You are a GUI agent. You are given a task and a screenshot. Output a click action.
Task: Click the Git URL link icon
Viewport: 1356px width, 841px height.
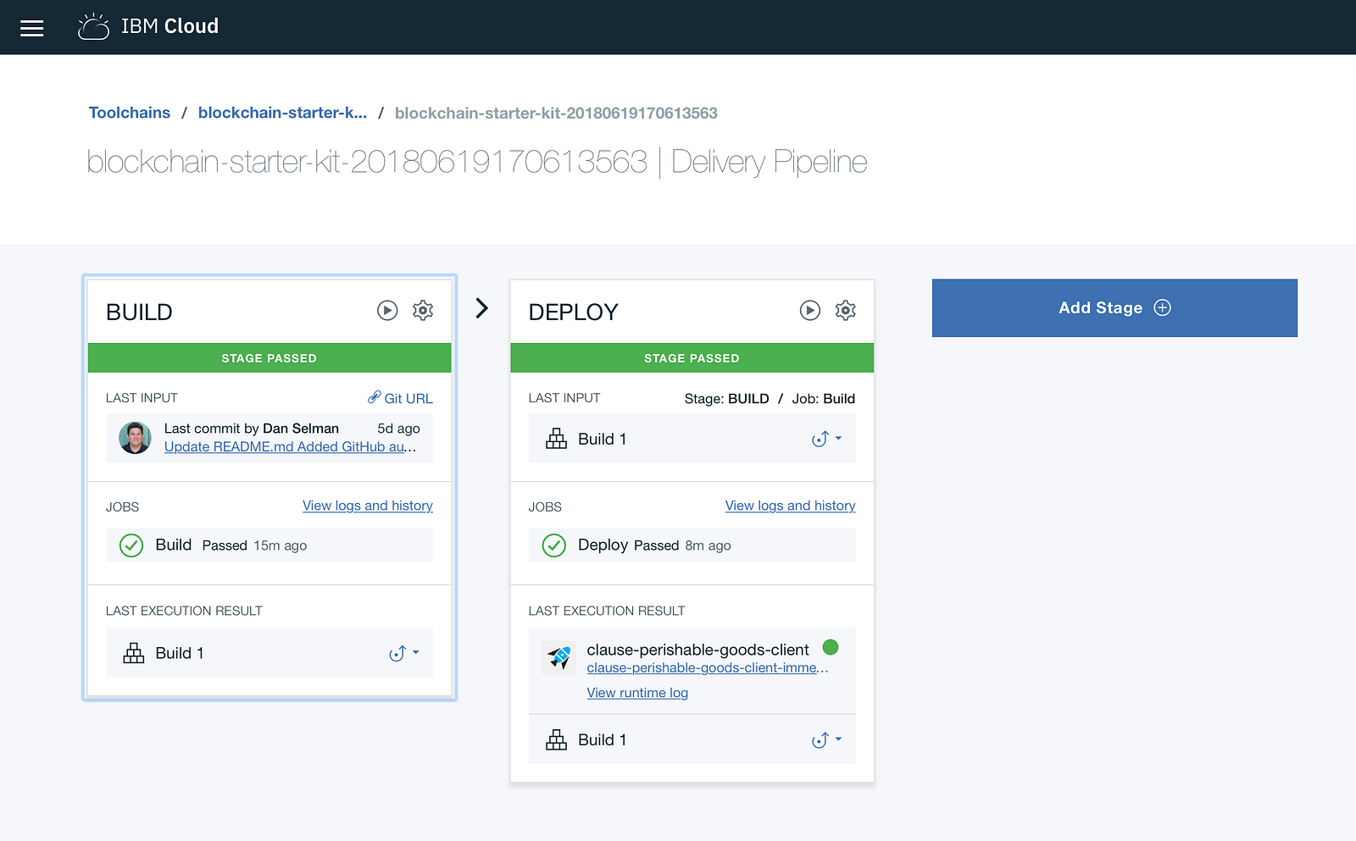(x=374, y=397)
